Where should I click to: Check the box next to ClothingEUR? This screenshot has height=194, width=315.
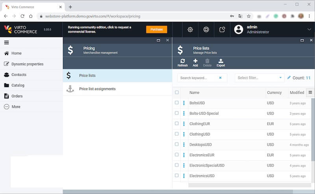[x=177, y=124]
